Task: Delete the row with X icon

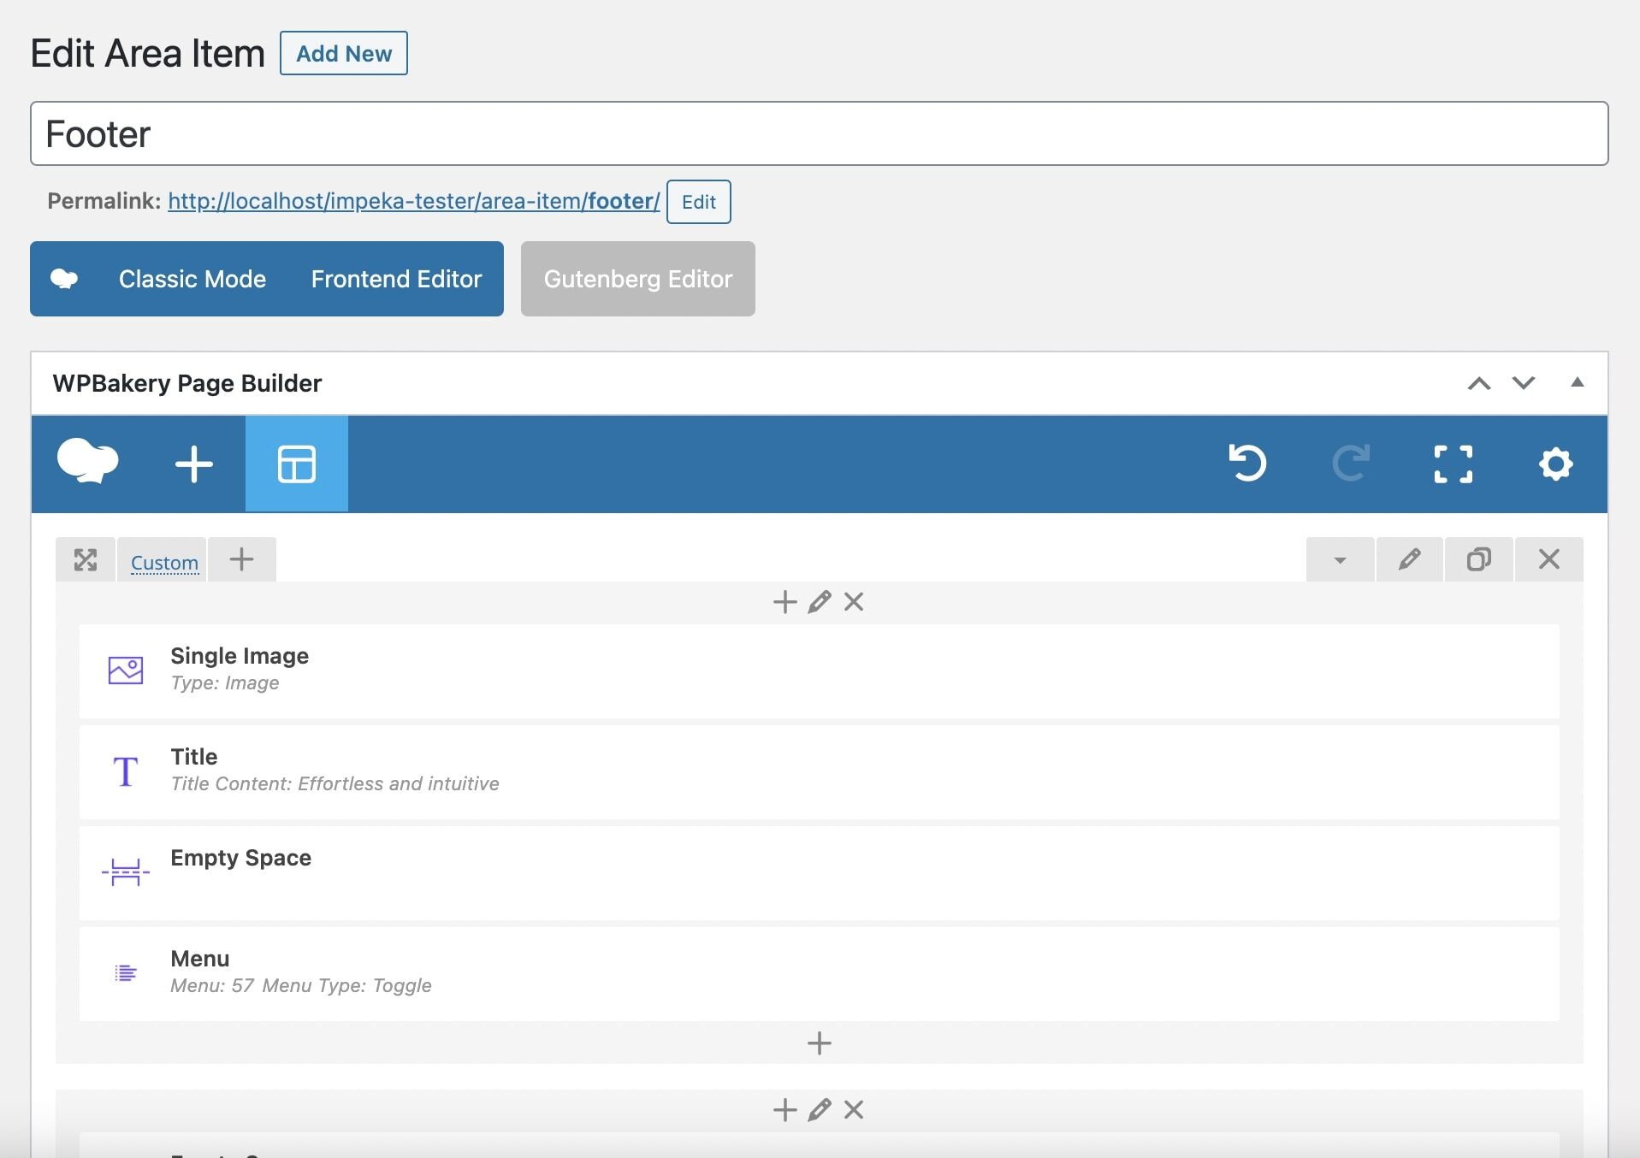Action: pos(1549,559)
